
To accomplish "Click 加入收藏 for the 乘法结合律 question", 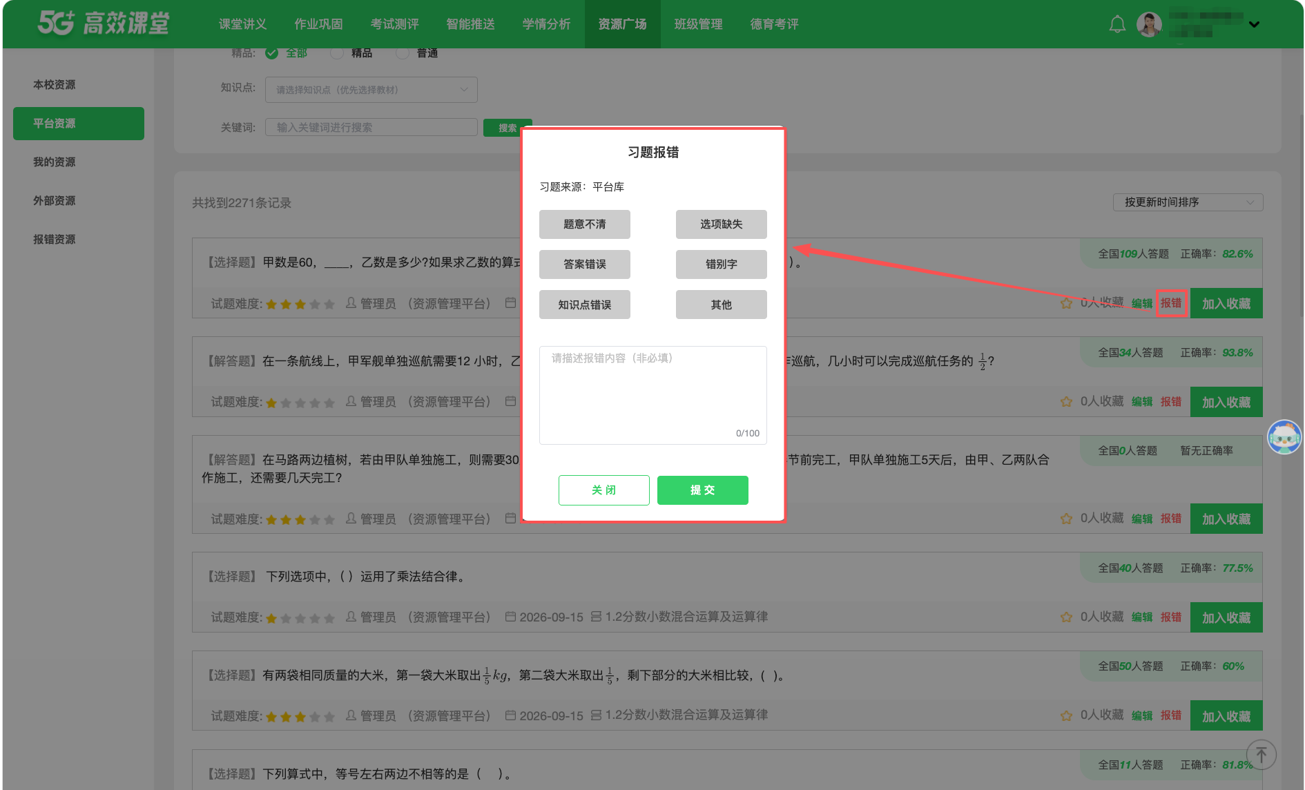I will point(1226,617).
